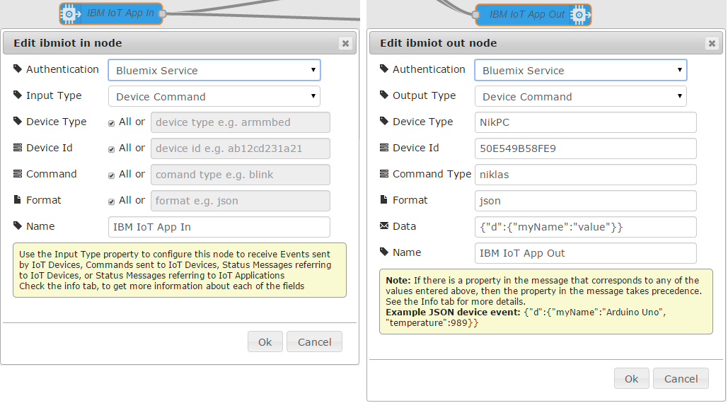Confirm with Ok in ibmiot out dialog
This screenshot has width=728, height=403.
pos(631,378)
